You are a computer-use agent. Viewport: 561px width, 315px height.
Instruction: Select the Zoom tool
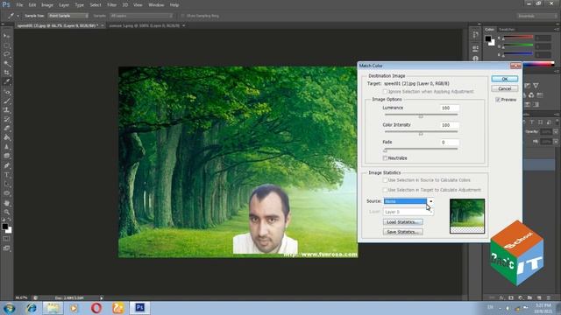7,212
